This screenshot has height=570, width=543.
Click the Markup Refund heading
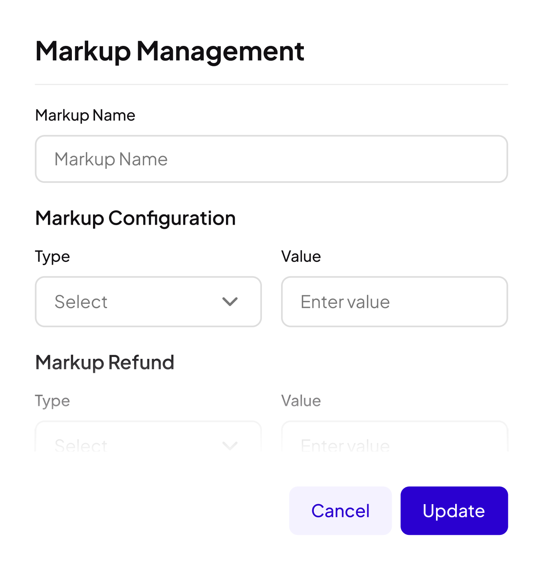pos(105,362)
